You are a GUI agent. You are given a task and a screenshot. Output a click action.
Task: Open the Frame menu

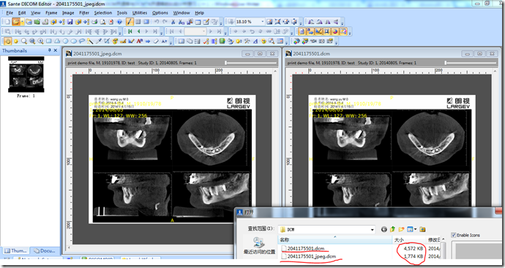[51, 13]
